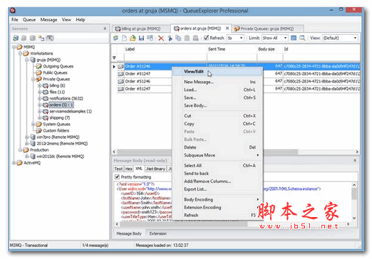Image resolution: width=372 pixels, height=259 pixels.
Task: Click the filter funnel icon in grid
Action: [114, 58]
